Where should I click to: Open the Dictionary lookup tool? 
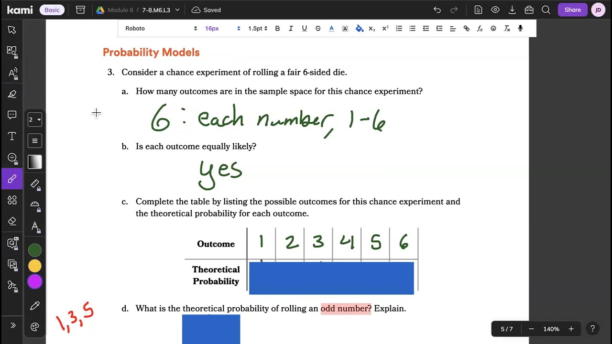(12, 51)
